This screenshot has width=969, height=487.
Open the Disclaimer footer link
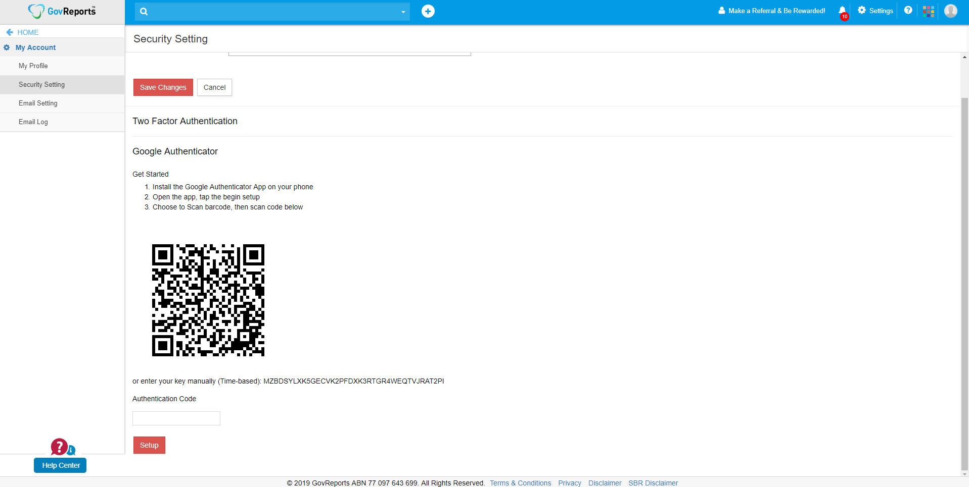605,483
